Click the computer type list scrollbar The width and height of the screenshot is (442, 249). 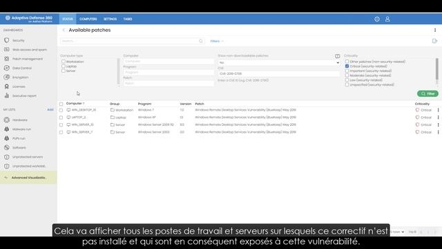click(118, 71)
